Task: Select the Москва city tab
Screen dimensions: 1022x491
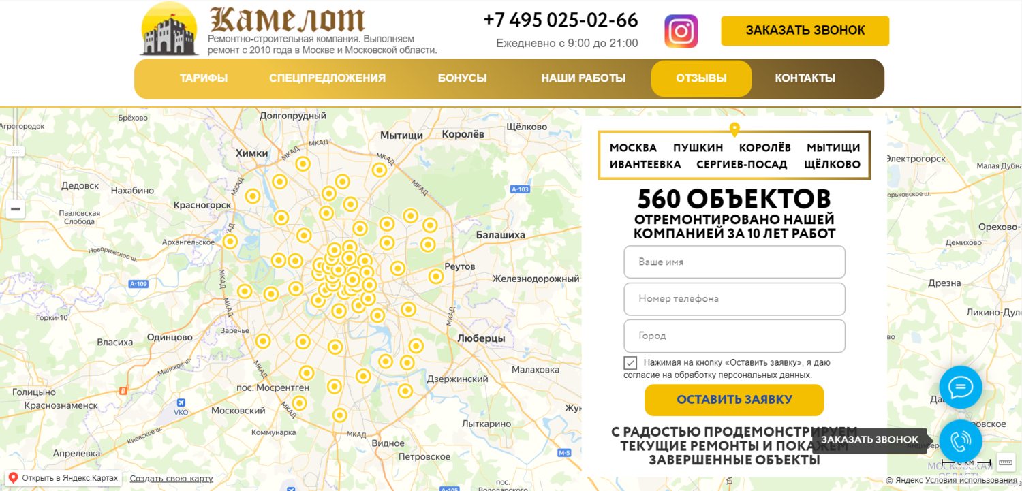Action: 633,148
